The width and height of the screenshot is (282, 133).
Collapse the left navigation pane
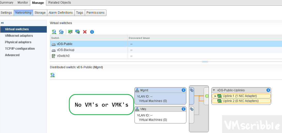tap(2, 23)
